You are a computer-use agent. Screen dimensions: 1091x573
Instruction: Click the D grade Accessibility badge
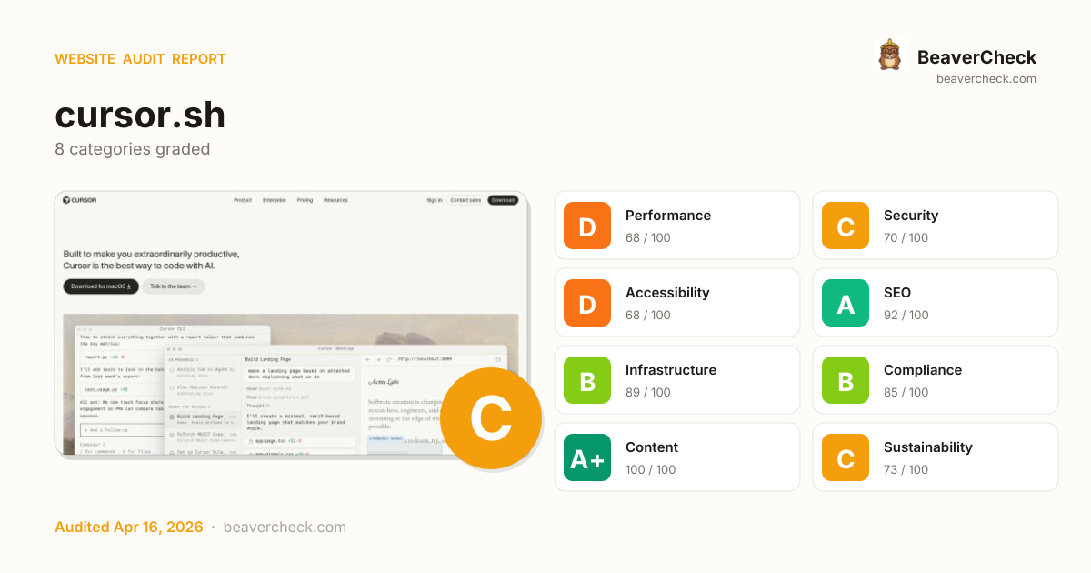click(x=587, y=303)
